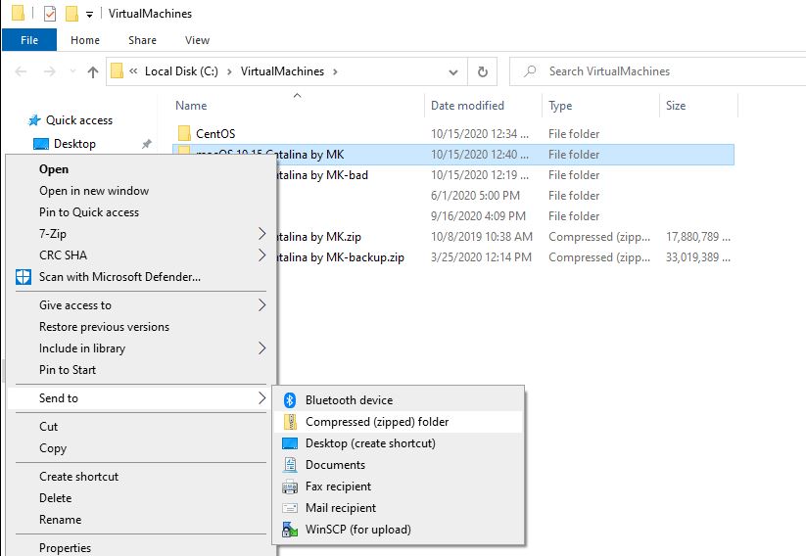
Task: Open the address bar history dropdown
Action: 451,71
